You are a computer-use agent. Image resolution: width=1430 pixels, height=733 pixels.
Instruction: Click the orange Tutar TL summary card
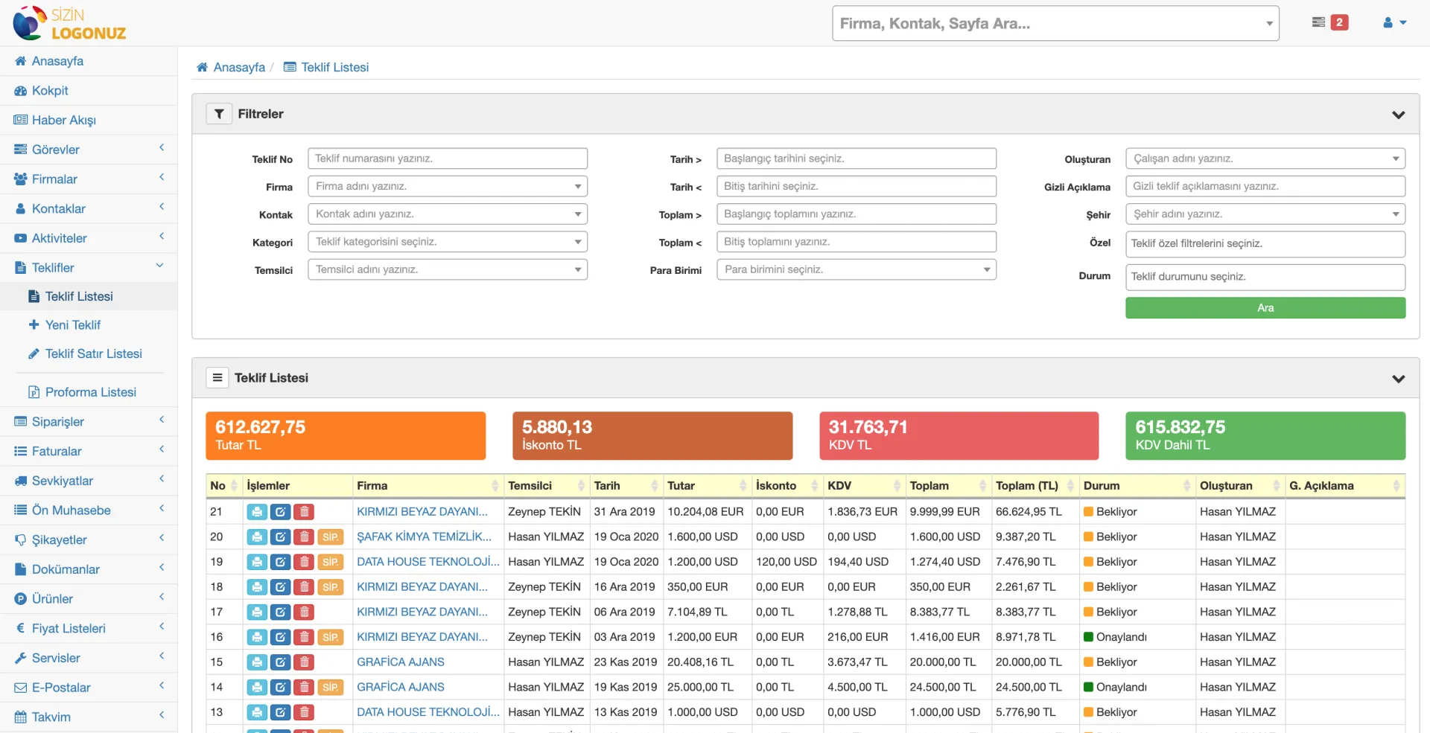(346, 435)
